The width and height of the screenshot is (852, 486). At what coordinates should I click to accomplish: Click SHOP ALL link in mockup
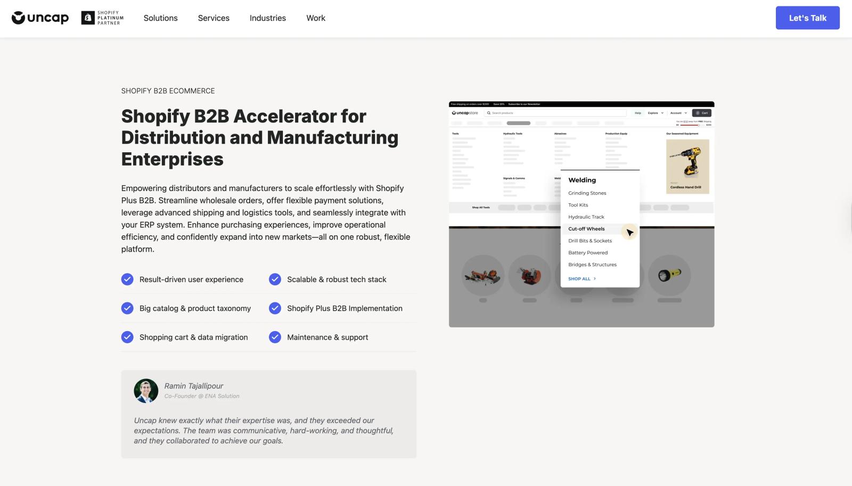(x=582, y=279)
